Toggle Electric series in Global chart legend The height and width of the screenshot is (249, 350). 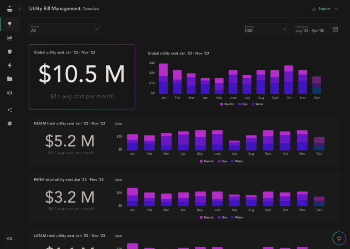(228, 104)
